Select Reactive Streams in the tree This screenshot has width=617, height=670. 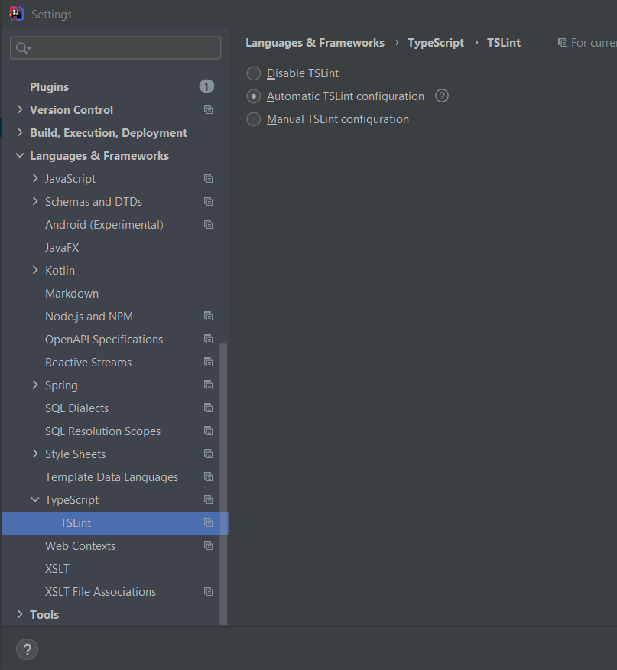[89, 363]
